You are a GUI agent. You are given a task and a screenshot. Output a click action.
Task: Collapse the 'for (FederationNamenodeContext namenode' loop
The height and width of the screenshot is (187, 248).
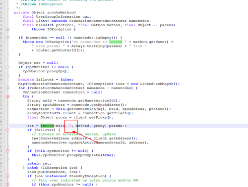pyautogui.click(x=8, y=88)
